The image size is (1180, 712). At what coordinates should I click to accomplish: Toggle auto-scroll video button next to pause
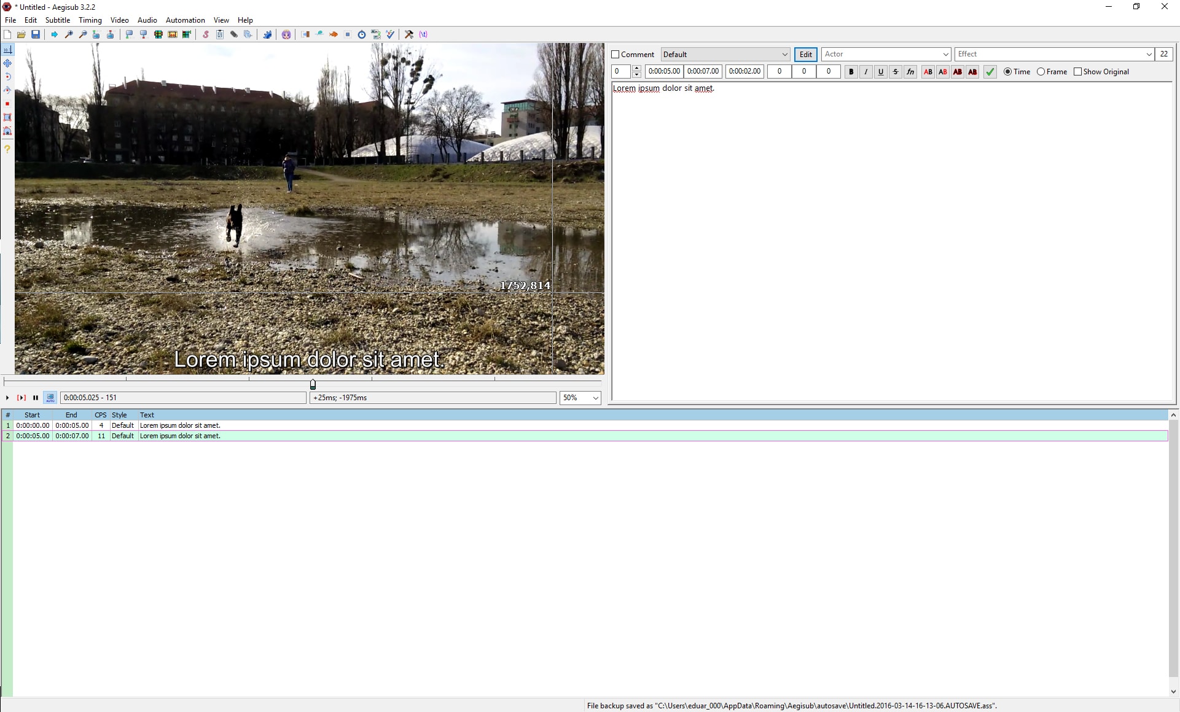tap(50, 398)
